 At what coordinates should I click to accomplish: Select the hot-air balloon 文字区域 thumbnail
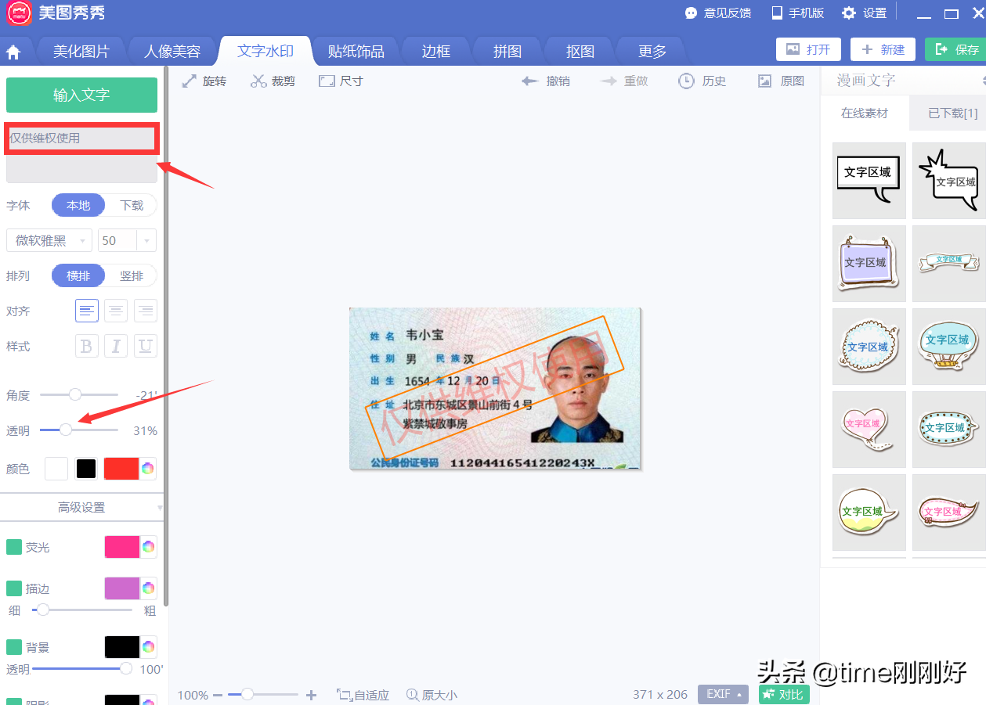coord(948,347)
